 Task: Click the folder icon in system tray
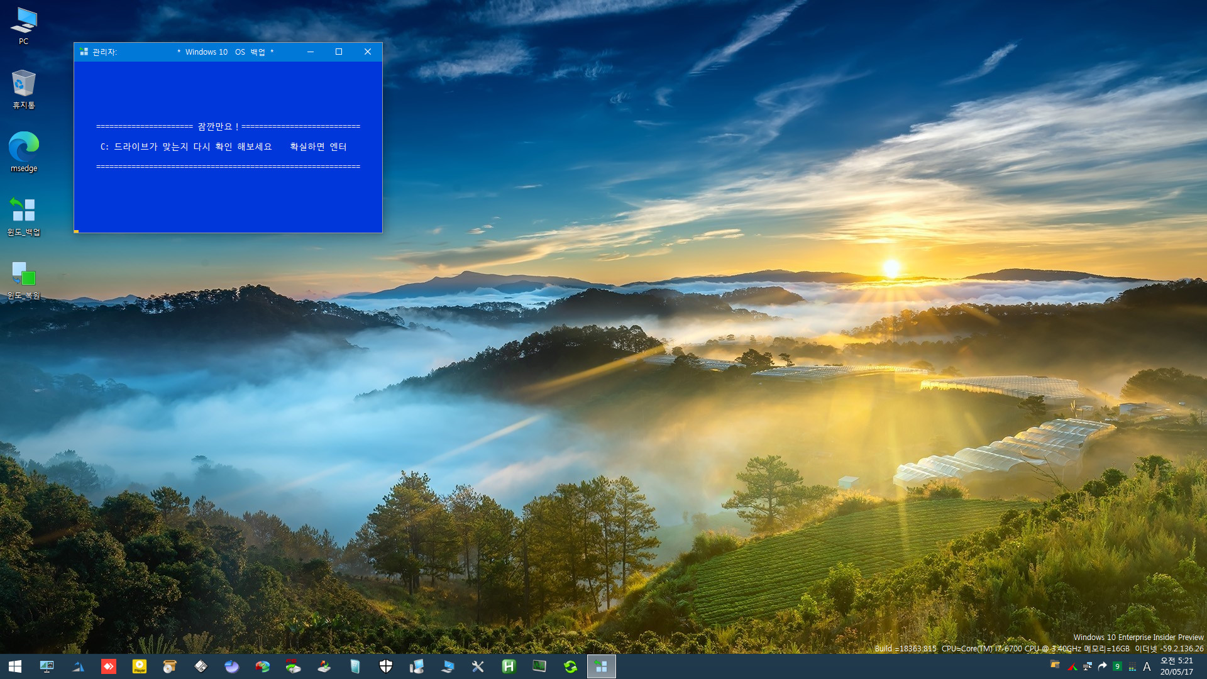[1055, 665]
